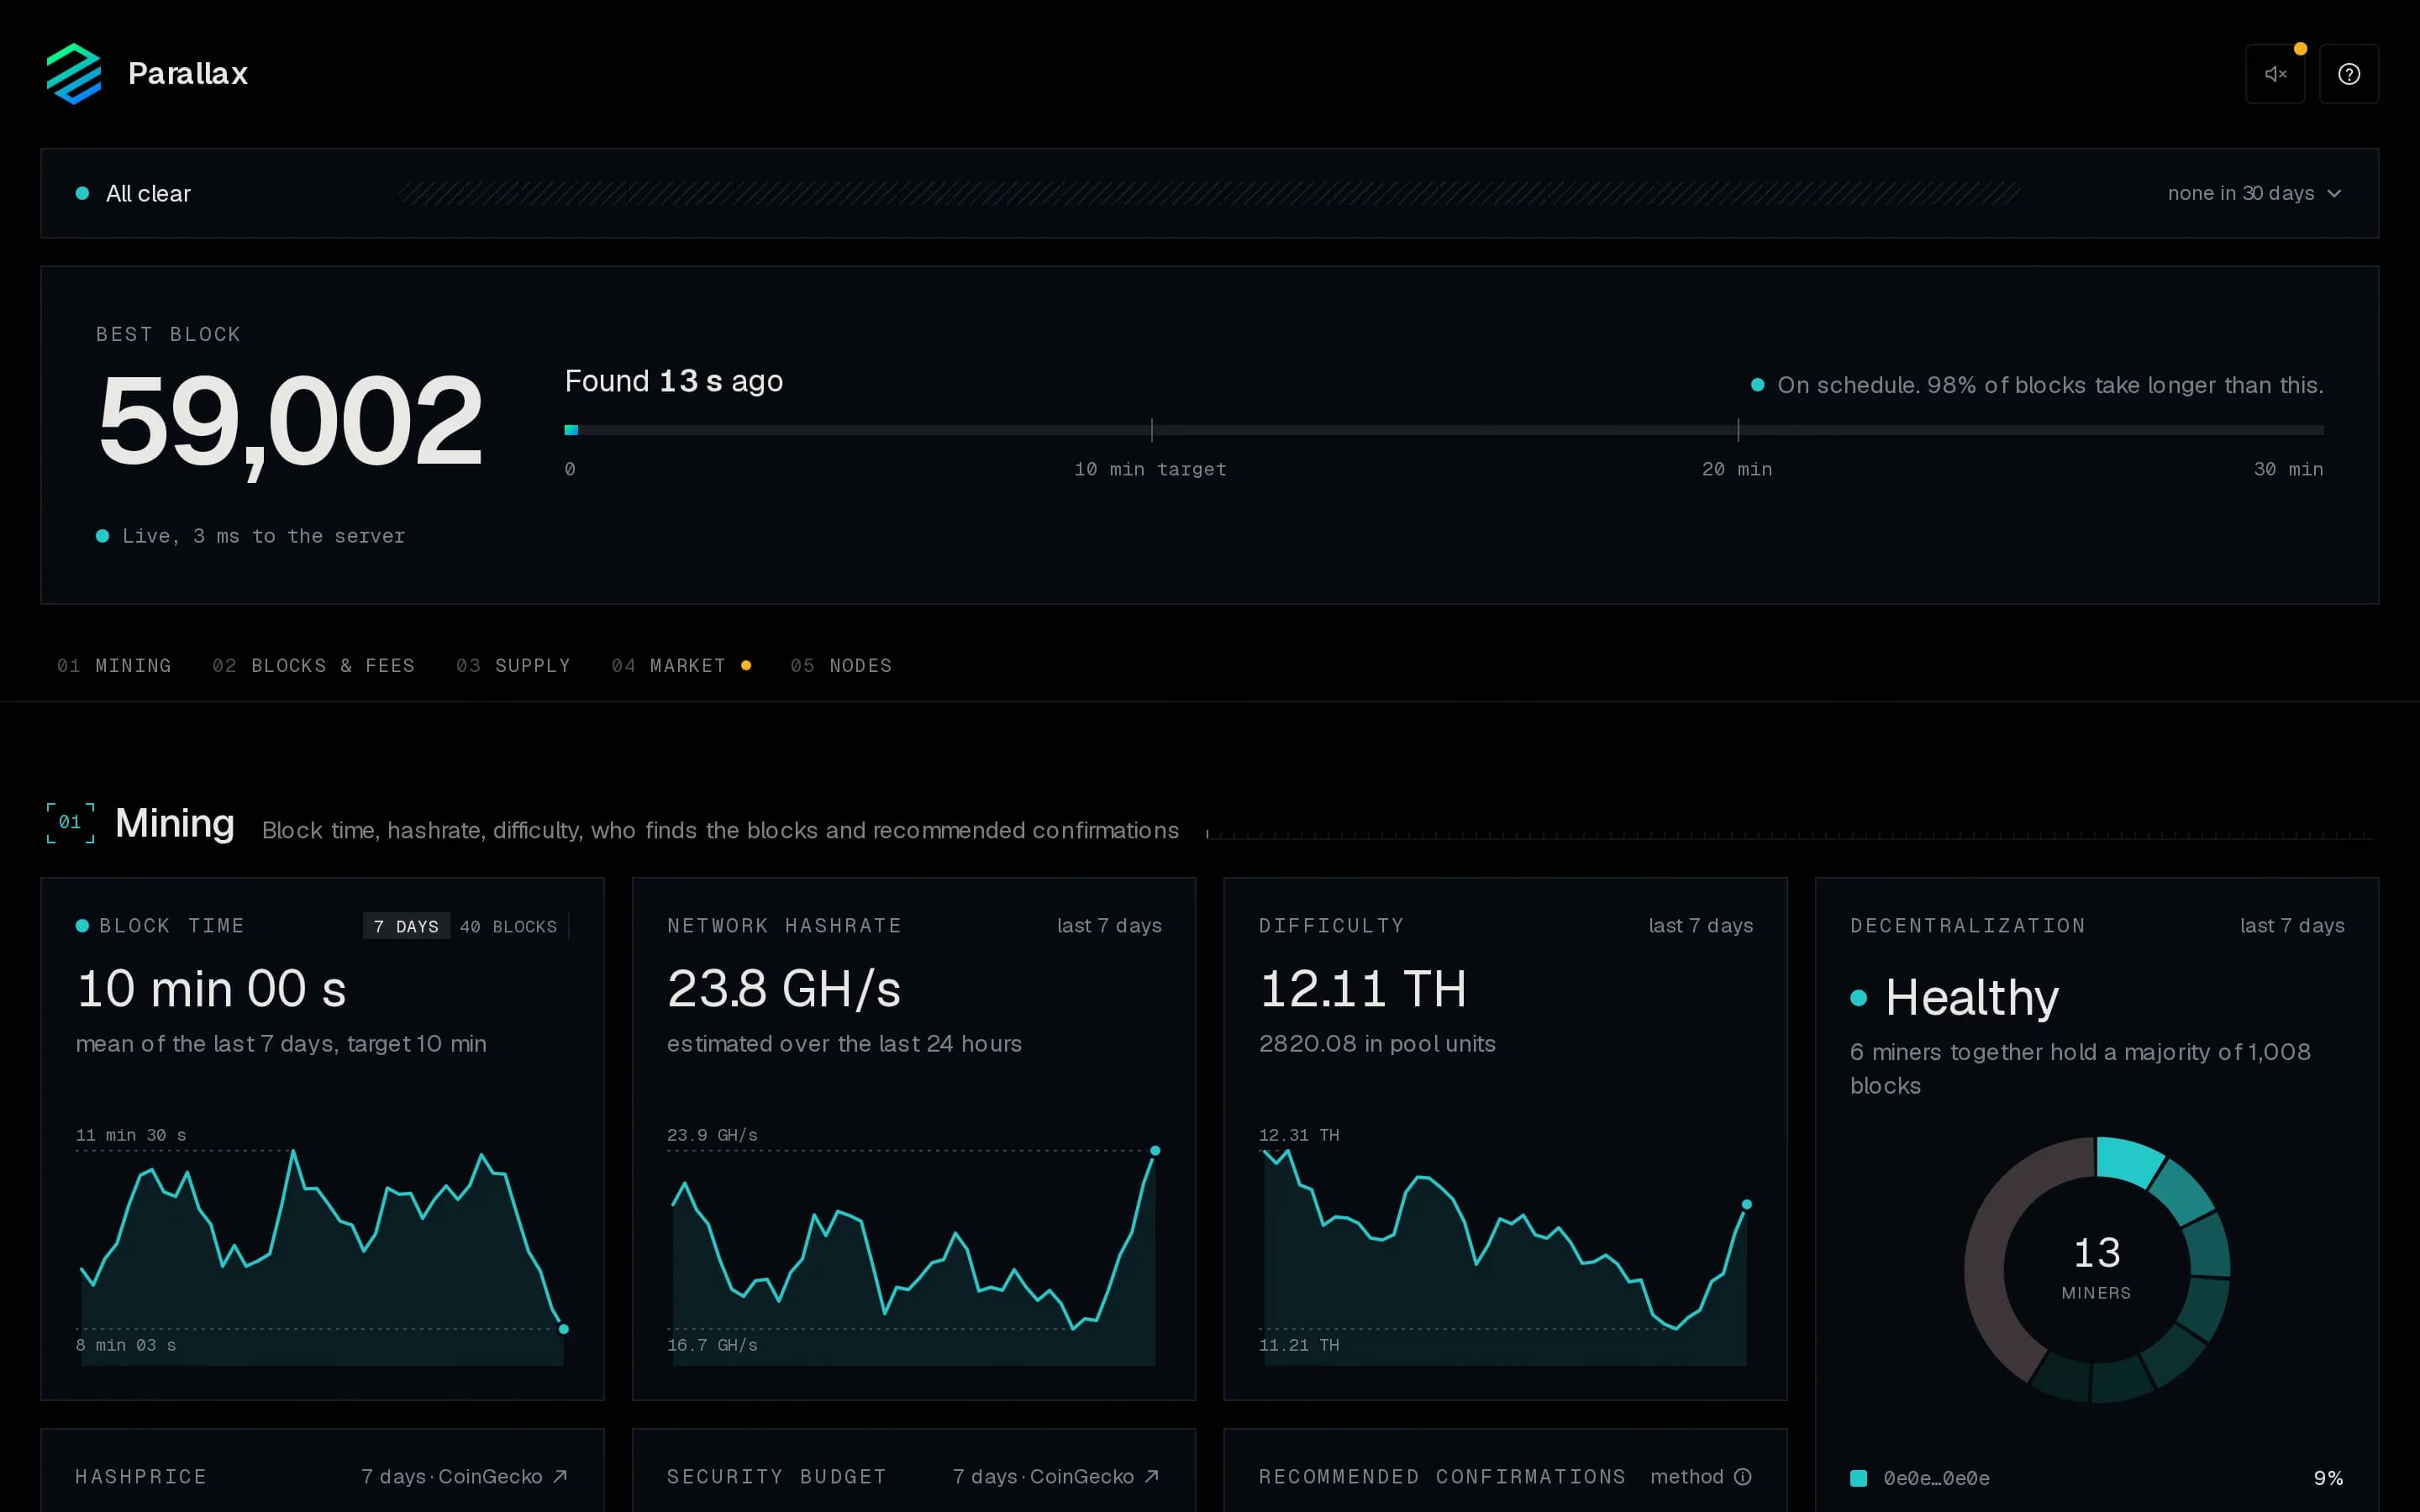Screen dimensions: 2420x1512
Task: Click the block time progress bar
Action: (1444, 430)
